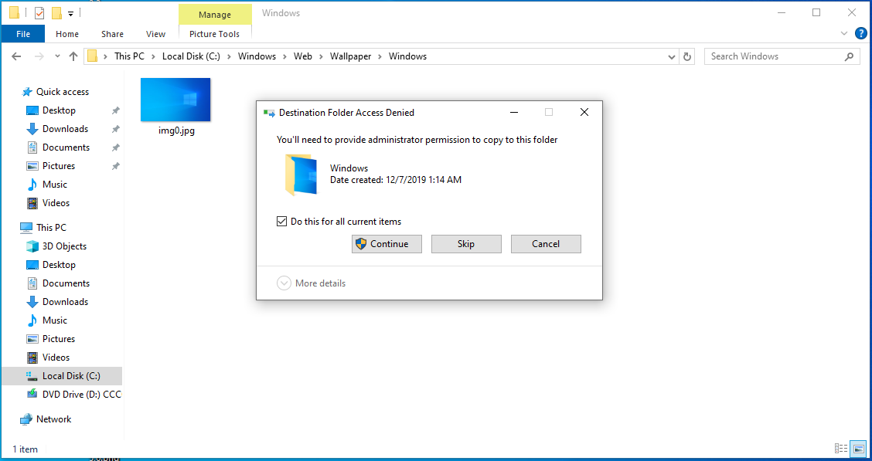Go up one folder level
This screenshot has height=461, width=872.
[x=73, y=56]
